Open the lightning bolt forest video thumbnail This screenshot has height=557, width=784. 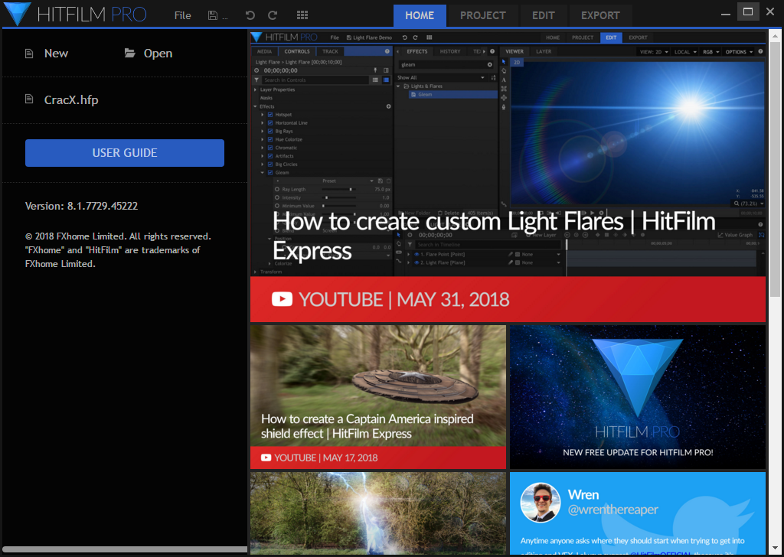[378, 513]
